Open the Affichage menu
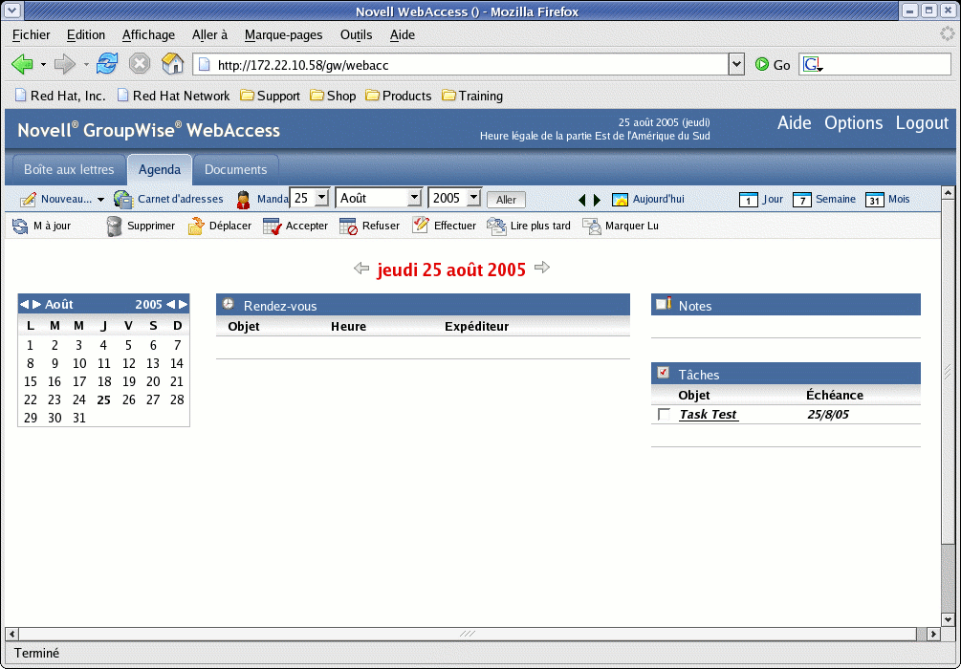Image resolution: width=961 pixels, height=669 pixels. click(x=148, y=35)
